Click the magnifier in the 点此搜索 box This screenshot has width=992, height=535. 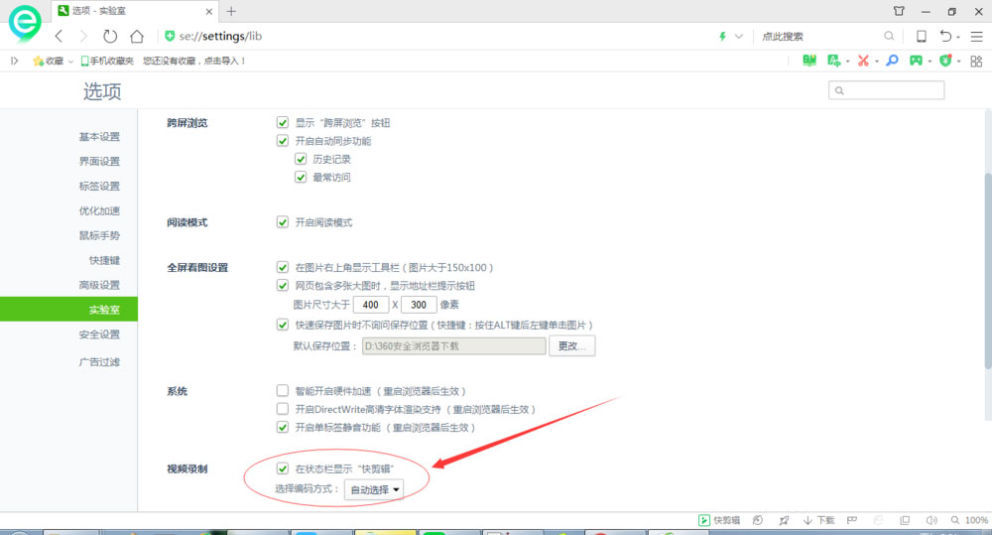point(889,36)
